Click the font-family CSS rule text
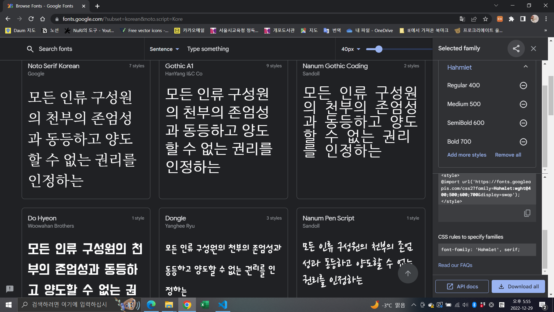554x312 pixels. tap(480, 250)
